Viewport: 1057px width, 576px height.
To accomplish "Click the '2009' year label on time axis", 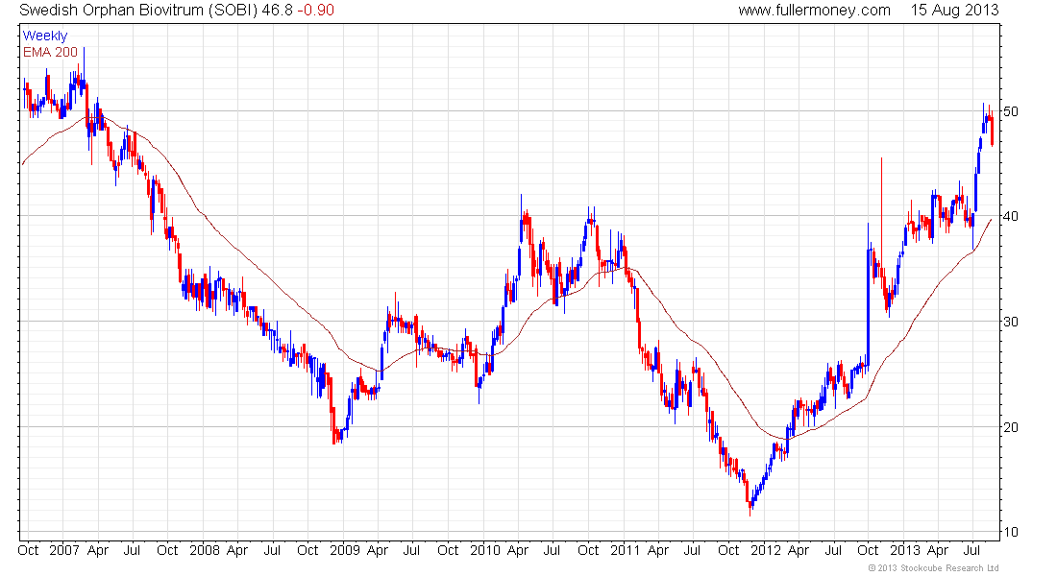I will pos(344,550).
